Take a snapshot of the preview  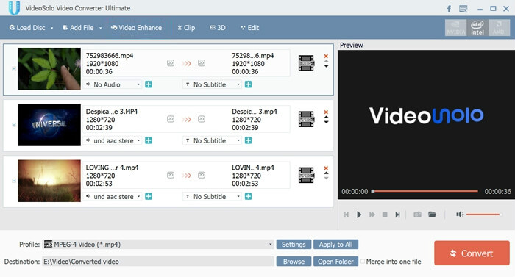pyautogui.click(x=417, y=215)
